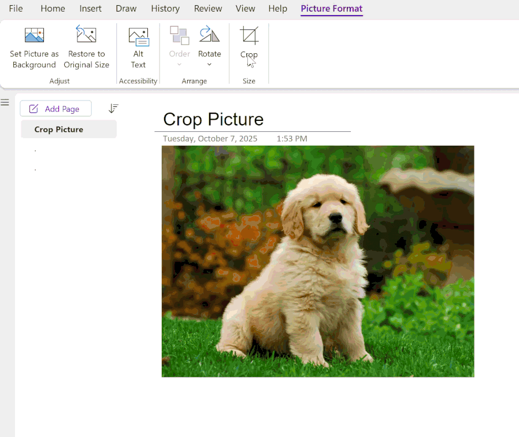Screen dimensions: 519x437
Task: Open the navigation pane hamburger icon
Action: tap(5, 102)
